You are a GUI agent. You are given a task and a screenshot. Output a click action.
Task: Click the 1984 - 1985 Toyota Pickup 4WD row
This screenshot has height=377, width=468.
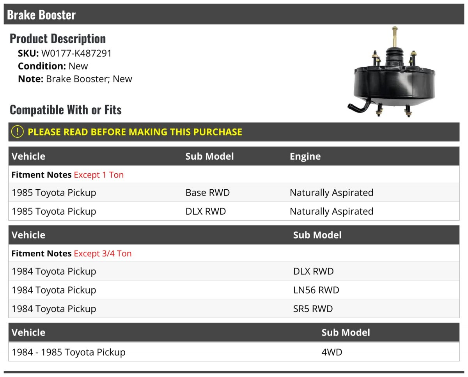(x=234, y=352)
